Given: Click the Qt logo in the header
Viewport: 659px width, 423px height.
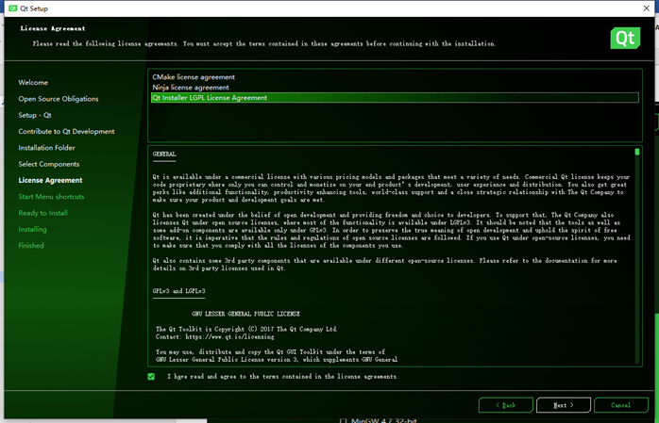Looking at the screenshot, I should (x=625, y=38).
